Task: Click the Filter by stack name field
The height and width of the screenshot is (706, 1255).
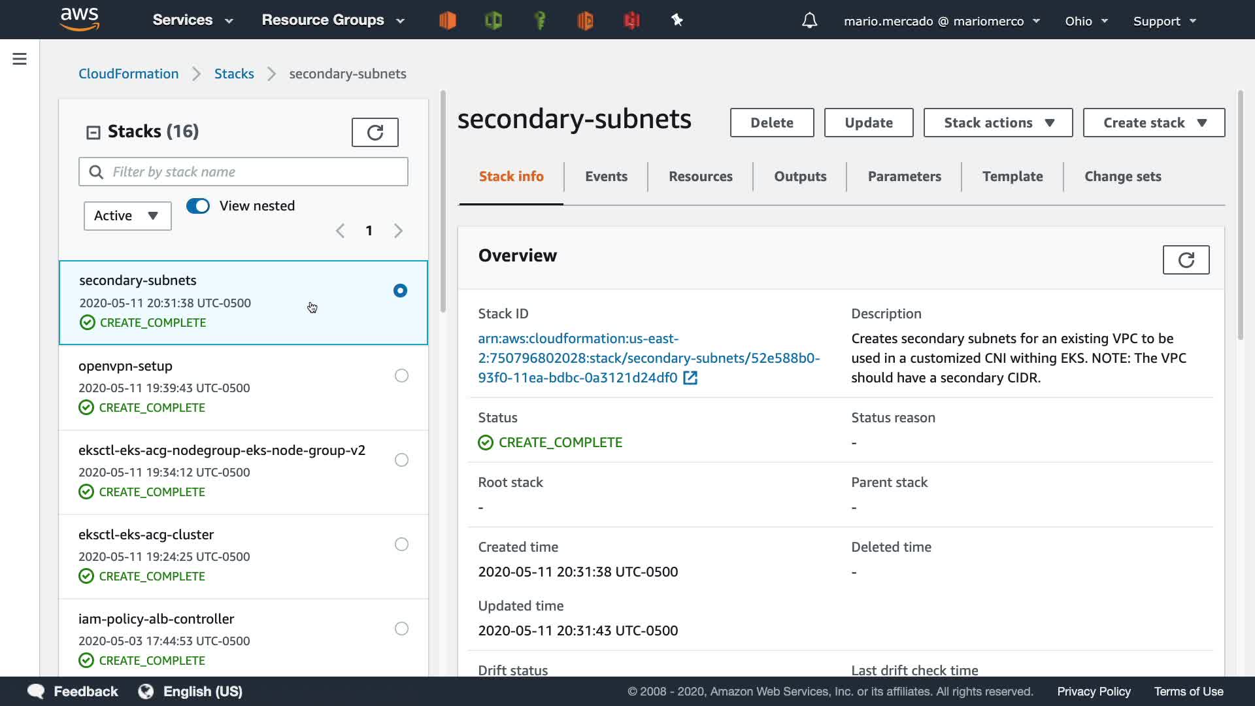Action: [x=255, y=172]
